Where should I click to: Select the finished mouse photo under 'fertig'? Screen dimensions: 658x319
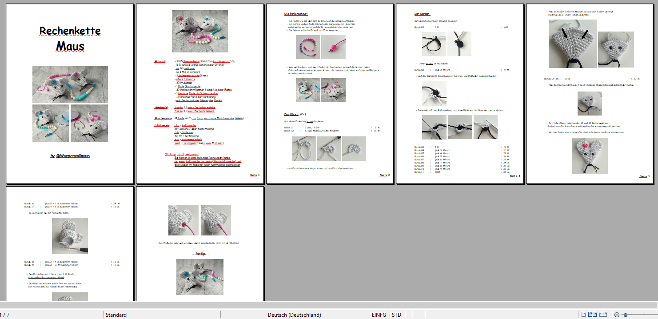[199, 277]
